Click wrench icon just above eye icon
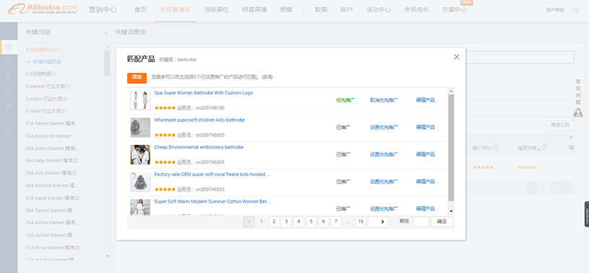The image size is (589, 273). [9, 76]
